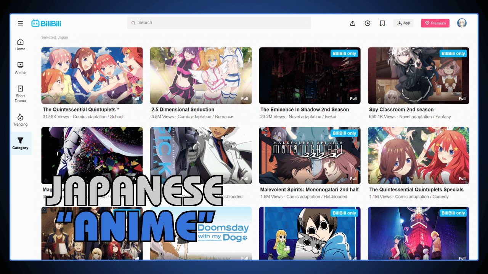The image size is (488, 274).
Task: Click the App download button
Action: tap(403, 23)
